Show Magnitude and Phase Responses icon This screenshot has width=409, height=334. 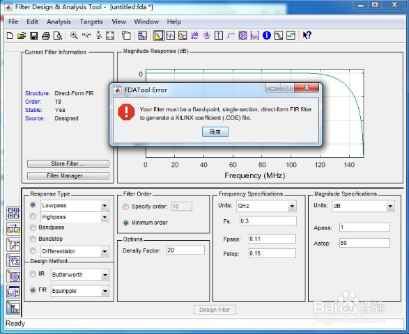[x=183, y=35]
